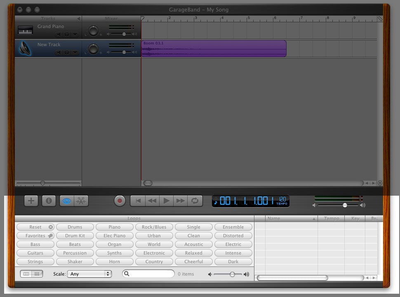Reset the loop browser keywords
The width and height of the screenshot is (400, 297).
[35, 227]
